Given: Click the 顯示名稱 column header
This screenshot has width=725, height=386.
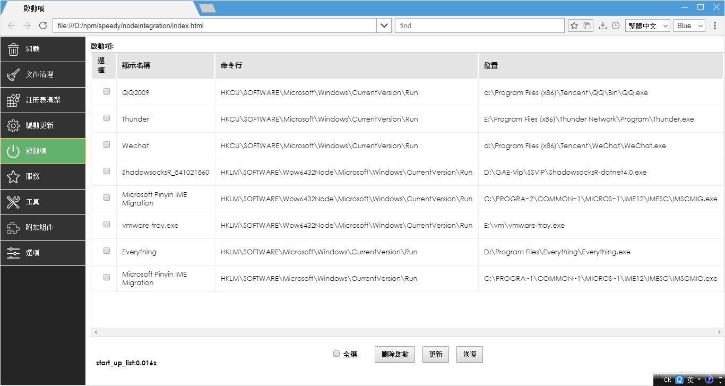Looking at the screenshot, I should pyautogui.click(x=166, y=66).
